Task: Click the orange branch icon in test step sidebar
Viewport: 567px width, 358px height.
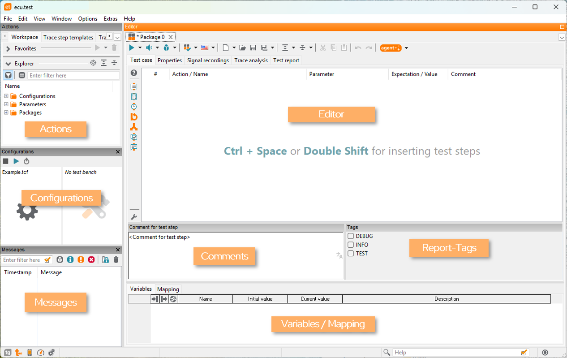Action: 133,127
